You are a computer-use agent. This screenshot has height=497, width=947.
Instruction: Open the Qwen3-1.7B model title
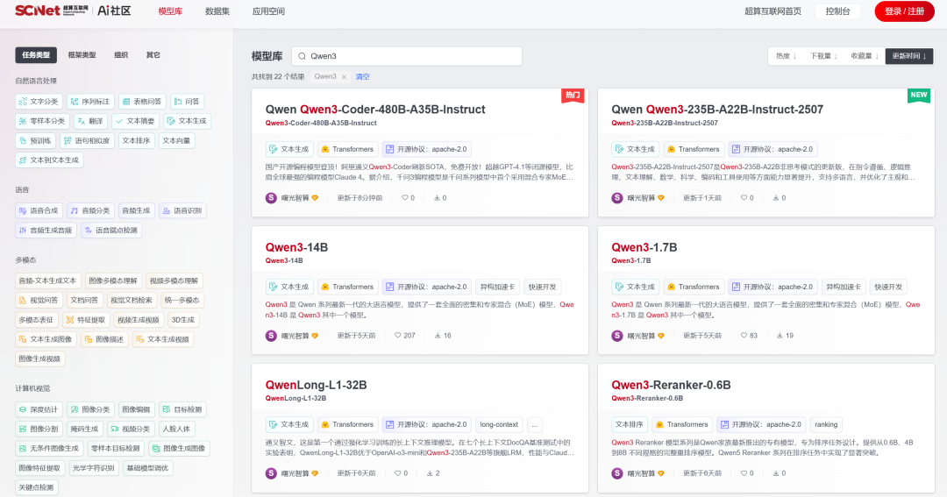644,247
